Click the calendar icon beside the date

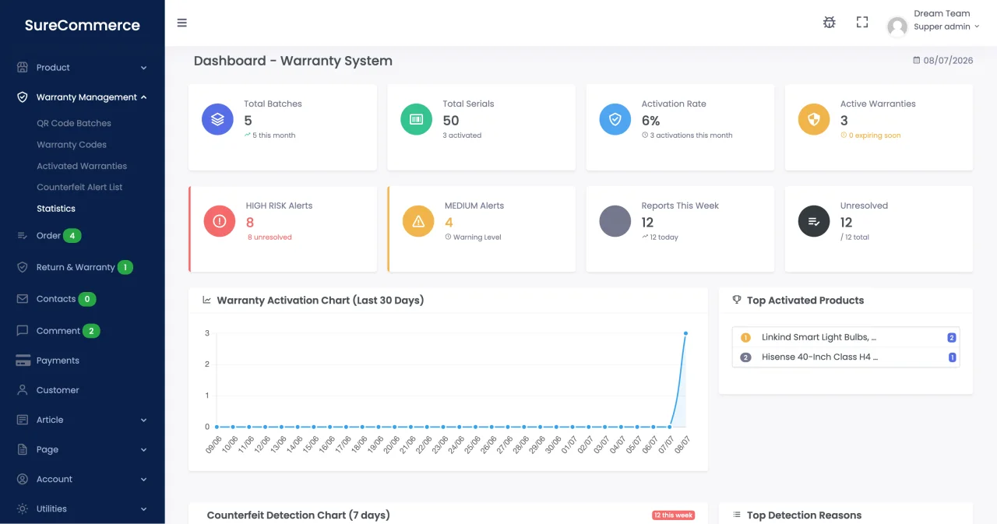point(917,60)
